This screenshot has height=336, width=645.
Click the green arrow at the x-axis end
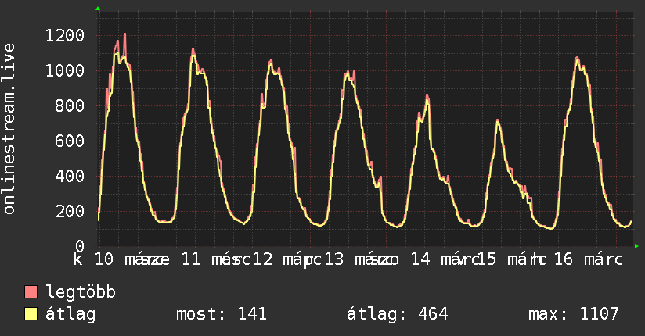pos(636,246)
